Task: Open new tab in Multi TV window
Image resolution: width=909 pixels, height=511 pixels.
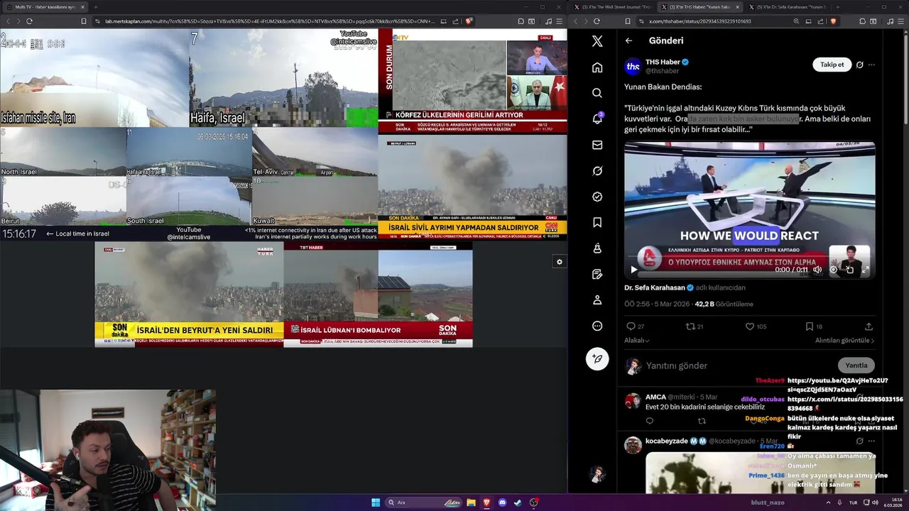Action: pyautogui.click(x=96, y=7)
